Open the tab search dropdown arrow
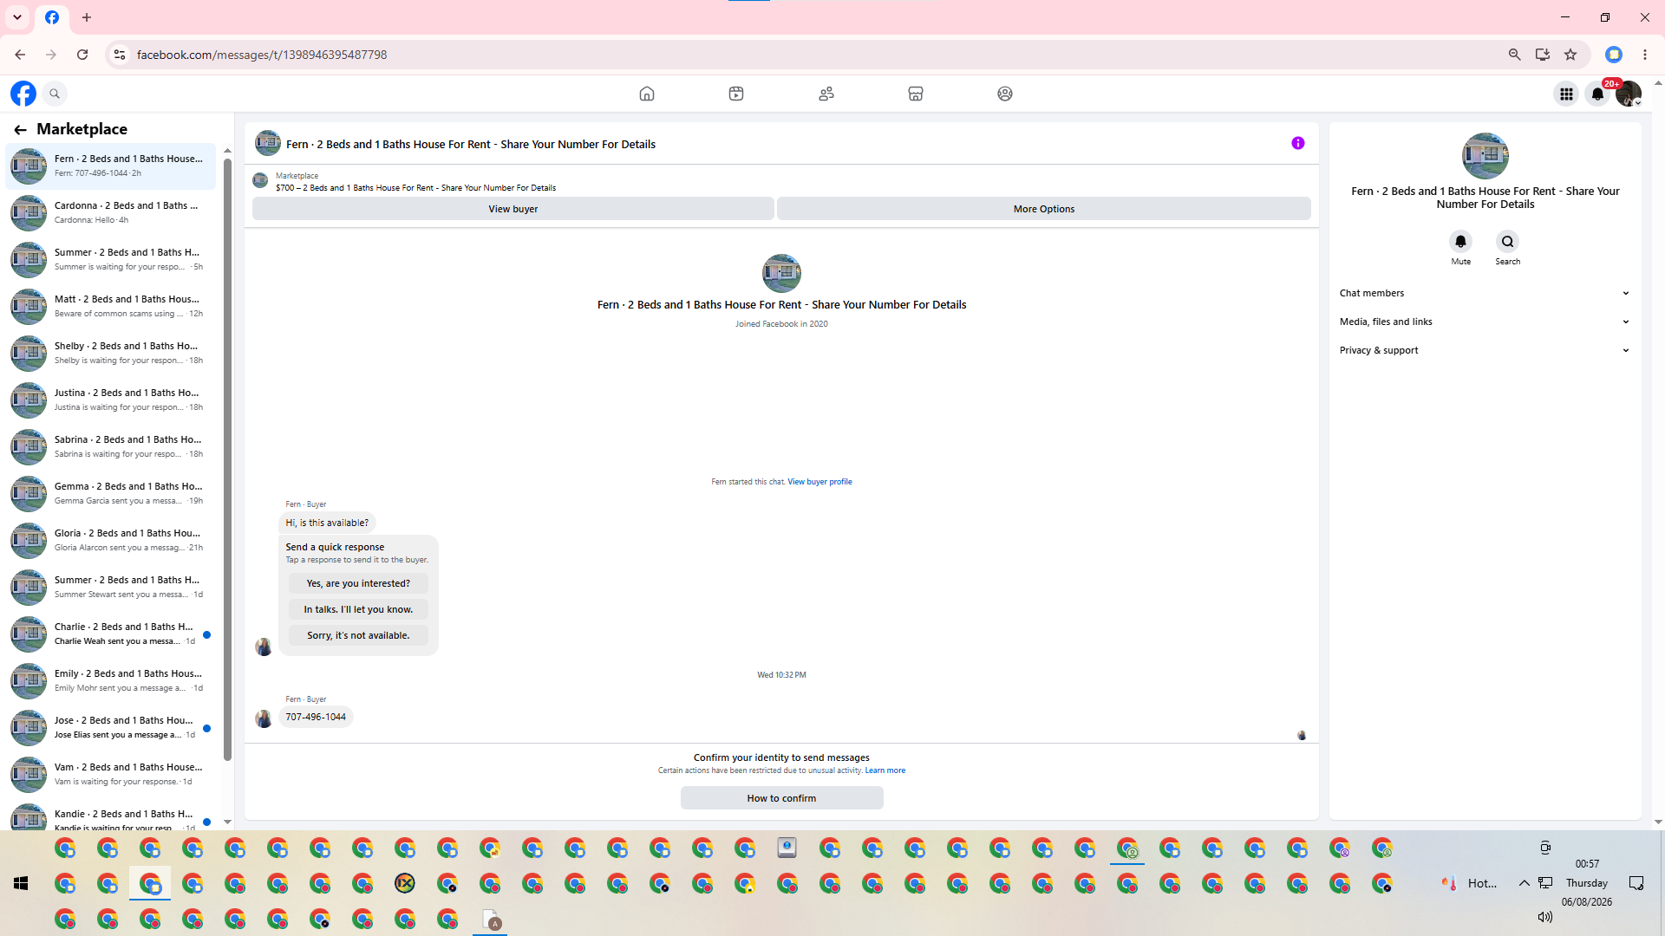Image resolution: width=1665 pixels, height=936 pixels. (17, 17)
